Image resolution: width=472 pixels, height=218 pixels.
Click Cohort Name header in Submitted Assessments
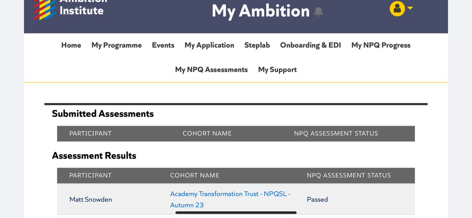click(x=207, y=133)
